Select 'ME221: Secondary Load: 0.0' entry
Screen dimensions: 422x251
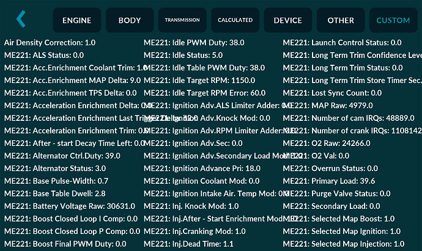(331, 206)
